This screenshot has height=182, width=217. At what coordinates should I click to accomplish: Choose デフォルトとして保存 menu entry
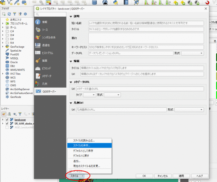point(90,151)
